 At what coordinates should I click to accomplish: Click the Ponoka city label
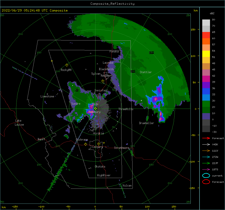click(x=114, y=51)
